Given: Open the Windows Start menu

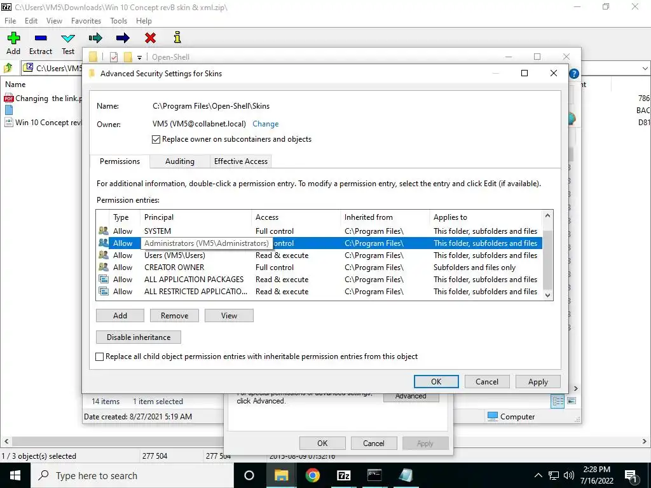Looking at the screenshot, I should [x=15, y=475].
